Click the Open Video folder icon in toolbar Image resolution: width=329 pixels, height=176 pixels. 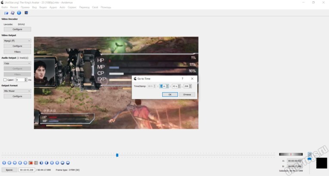[x=6, y=13]
